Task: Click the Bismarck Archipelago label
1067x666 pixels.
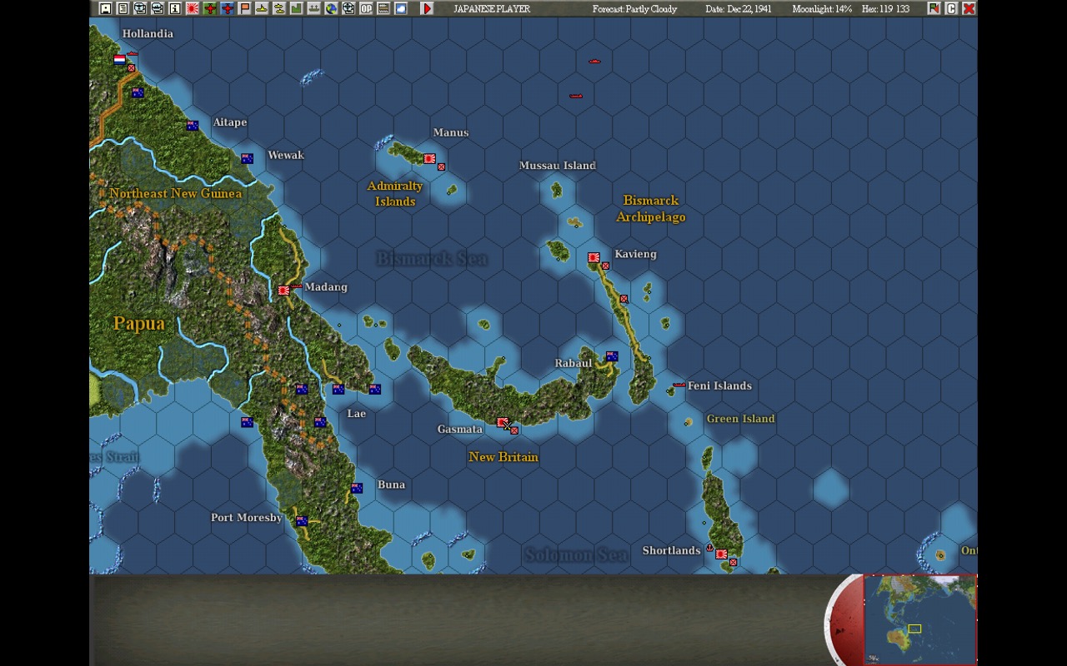Action: (x=651, y=209)
